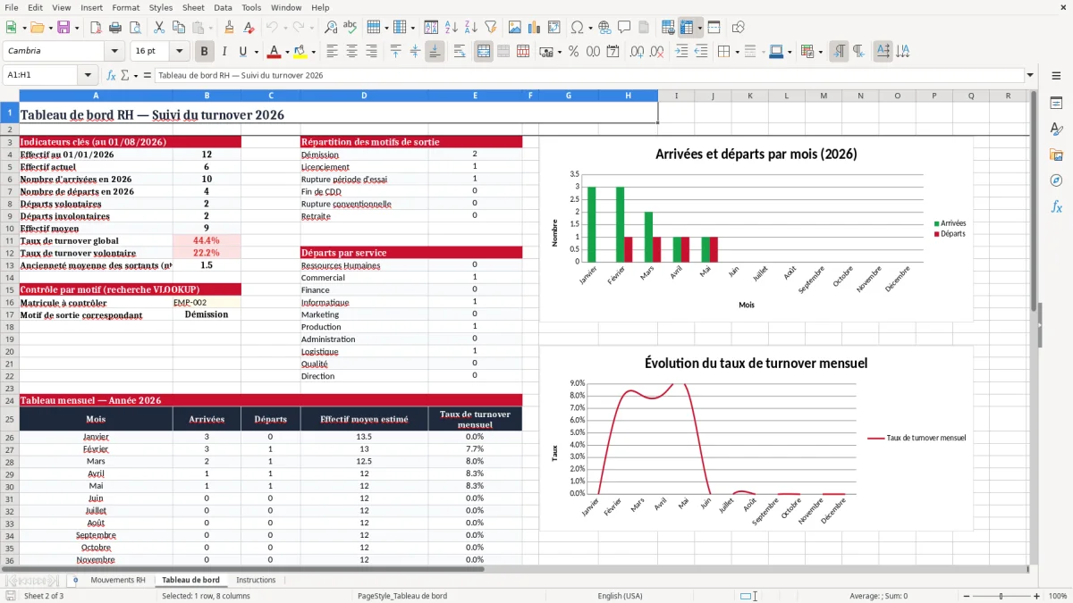The height and width of the screenshot is (603, 1073).
Task: Expand the Name Box dropdown
Action: [x=88, y=76]
